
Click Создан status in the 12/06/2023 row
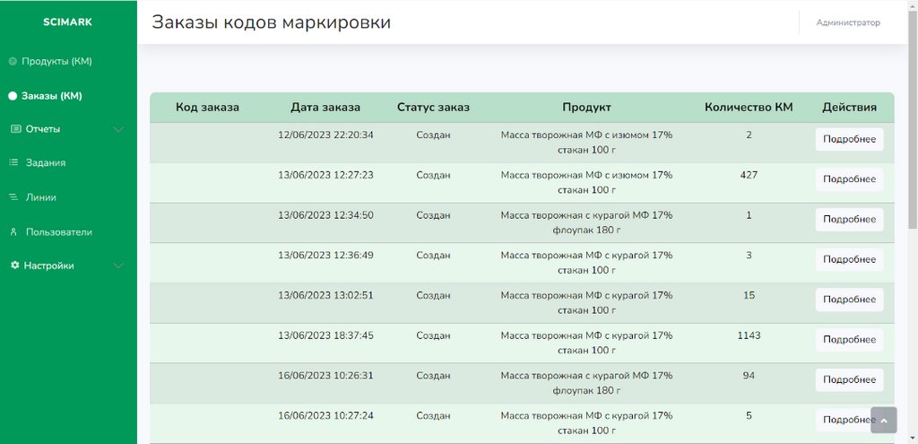pos(433,135)
